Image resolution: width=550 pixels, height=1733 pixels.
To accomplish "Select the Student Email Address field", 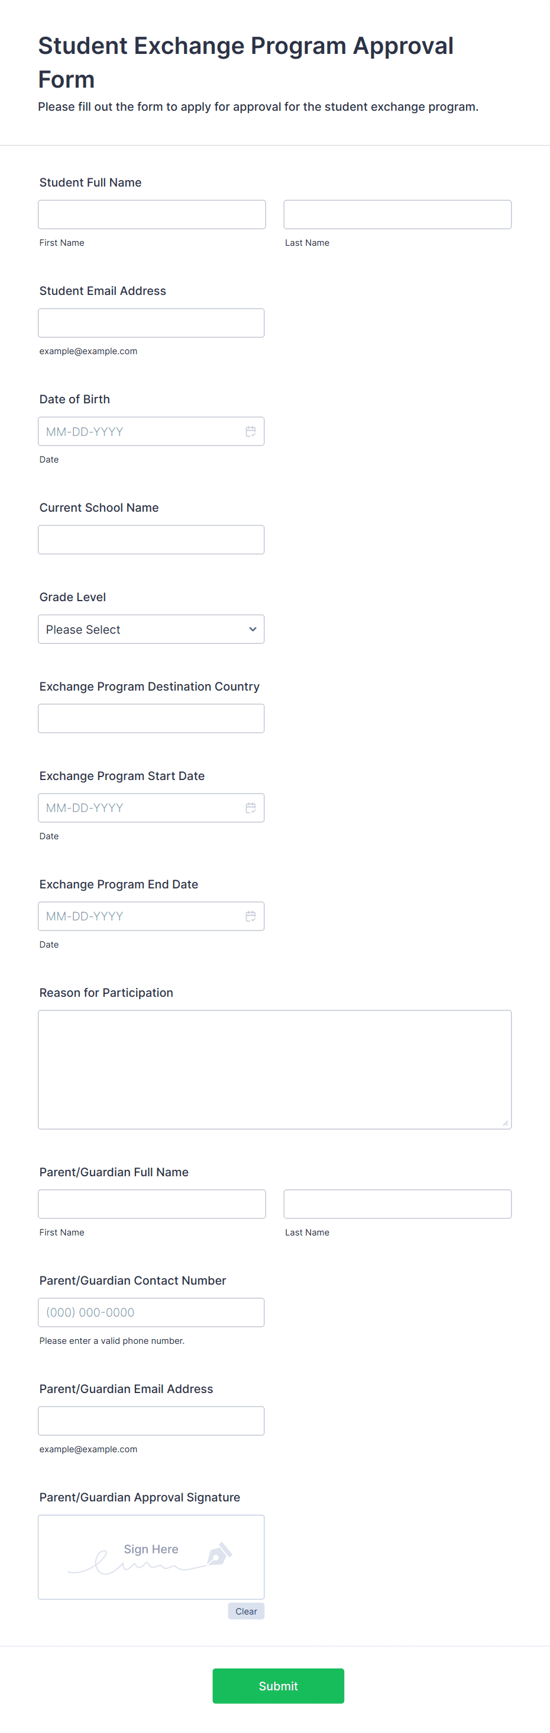I will click(x=151, y=323).
